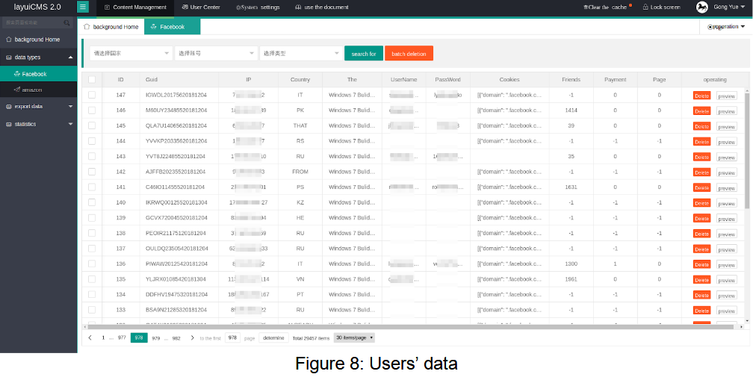The width and height of the screenshot is (753, 380).
Task: Select Facebook in the sidebar
Action: click(38, 74)
